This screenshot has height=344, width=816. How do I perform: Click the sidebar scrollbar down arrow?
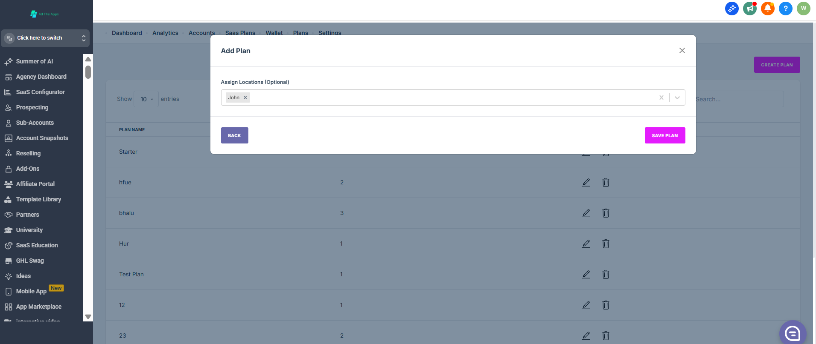pos(88,317)
